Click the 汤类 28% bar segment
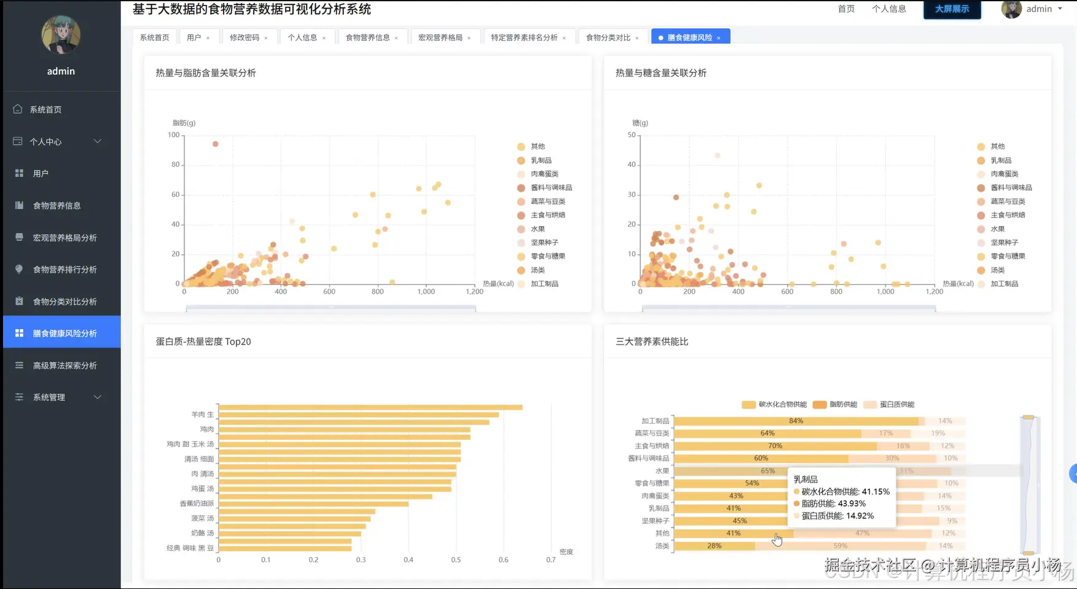 [715, 546]
